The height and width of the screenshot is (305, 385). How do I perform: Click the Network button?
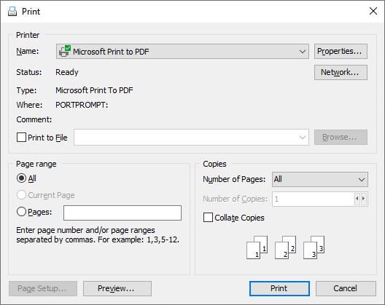(341, 72)
